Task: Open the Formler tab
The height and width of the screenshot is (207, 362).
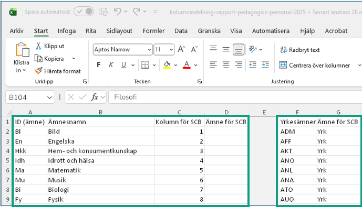Action: point(153,31)
